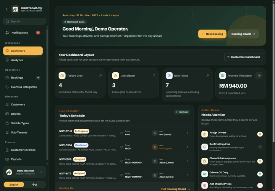Image resolution: width=275 pixels, height=191 pixels.
Task: Open Today's Jobs via its arrow icon
Action: tap(100, 75)
